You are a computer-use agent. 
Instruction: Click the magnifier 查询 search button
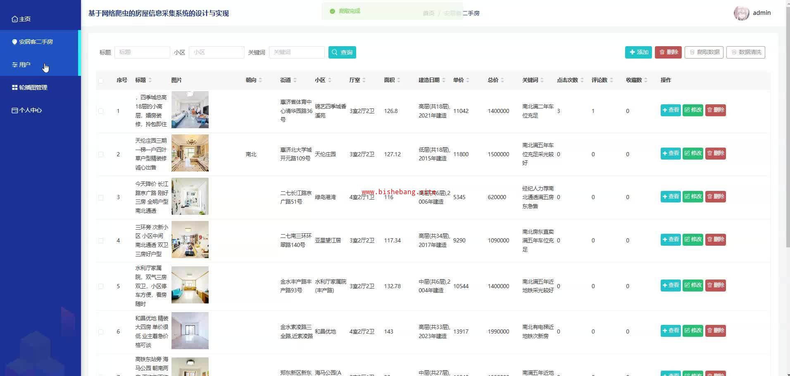click(x=342, y=52)
